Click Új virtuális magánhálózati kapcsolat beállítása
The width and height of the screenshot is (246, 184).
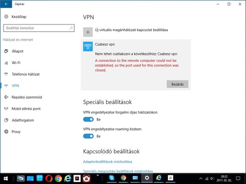[131, 30]
